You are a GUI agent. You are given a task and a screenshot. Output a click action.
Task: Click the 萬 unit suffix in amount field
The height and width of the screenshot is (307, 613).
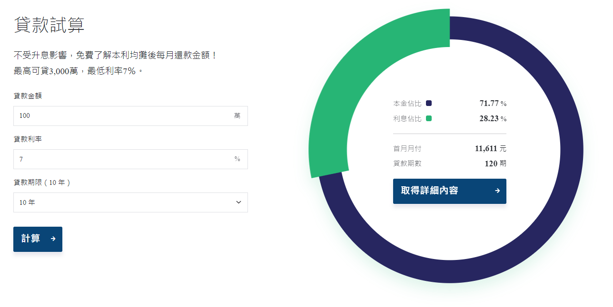click(237, 116)
